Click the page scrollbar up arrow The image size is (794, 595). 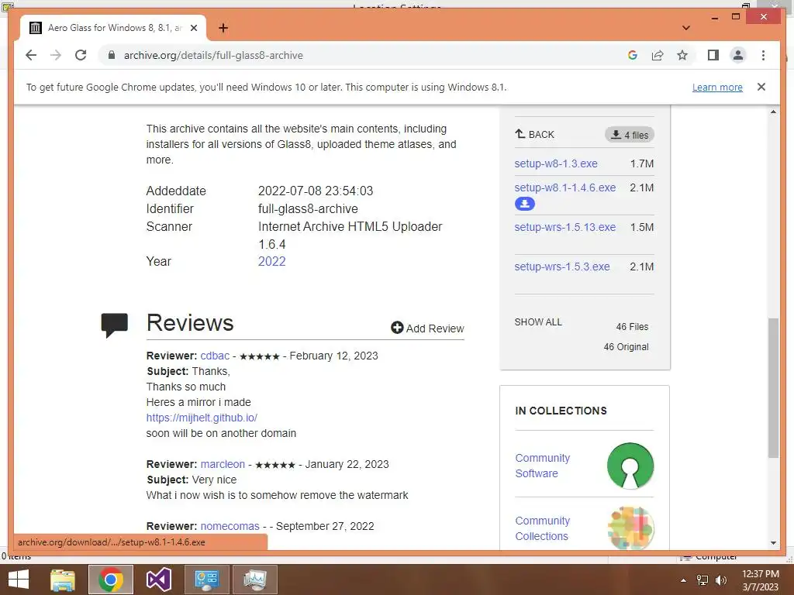[773, 112]
